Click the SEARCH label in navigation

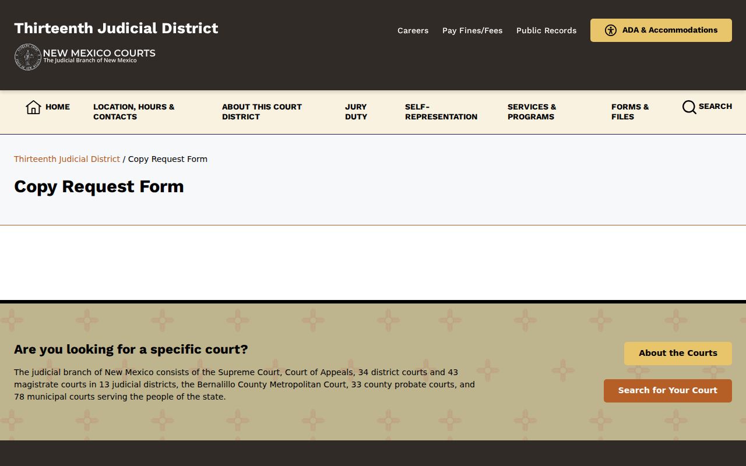[x=715, y=106]
